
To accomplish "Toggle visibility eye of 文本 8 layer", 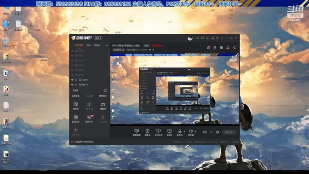I will (72, 51).
